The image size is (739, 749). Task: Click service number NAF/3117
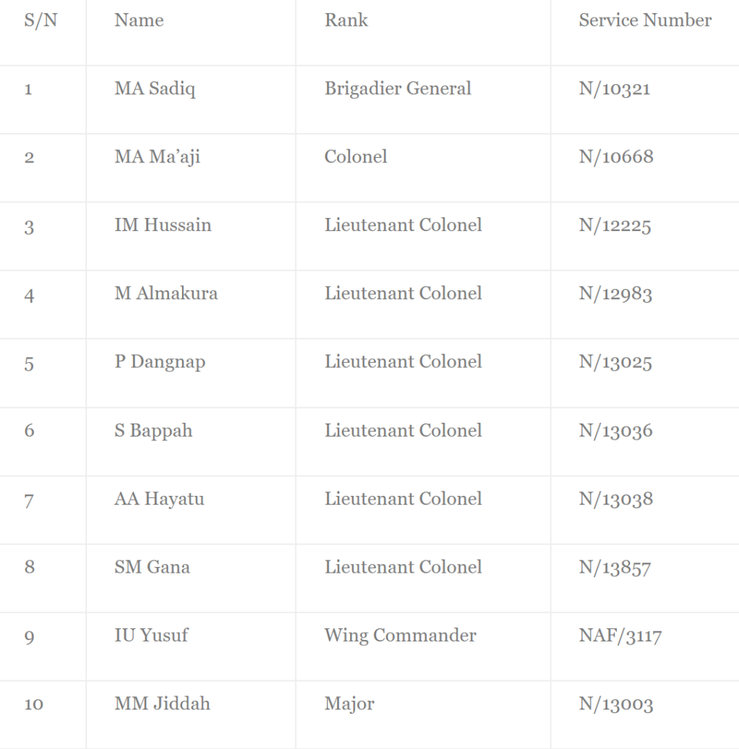[x=620, y=636]
